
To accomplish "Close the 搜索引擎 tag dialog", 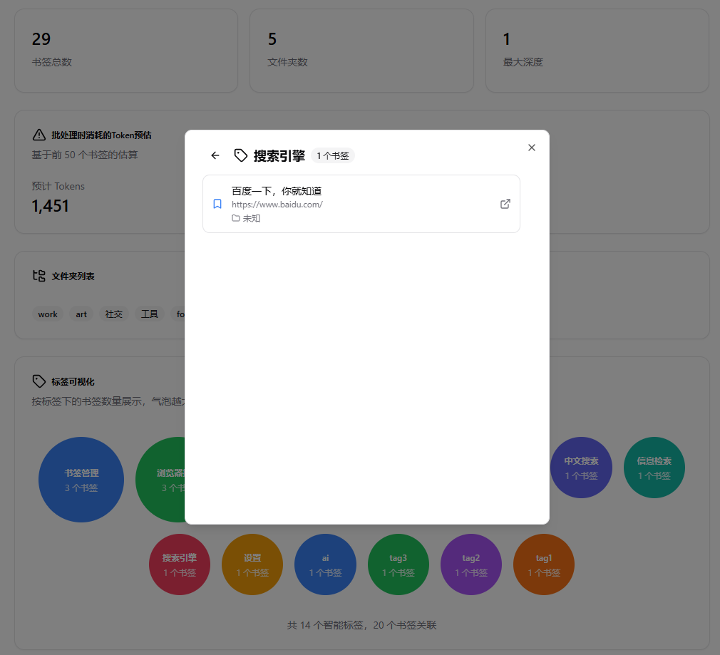I will 532,148.
